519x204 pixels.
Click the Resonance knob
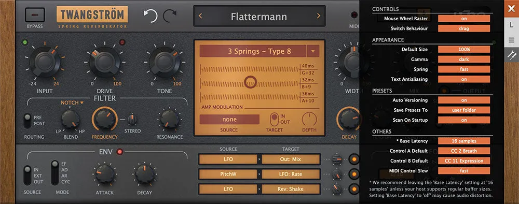coord(170,120)
